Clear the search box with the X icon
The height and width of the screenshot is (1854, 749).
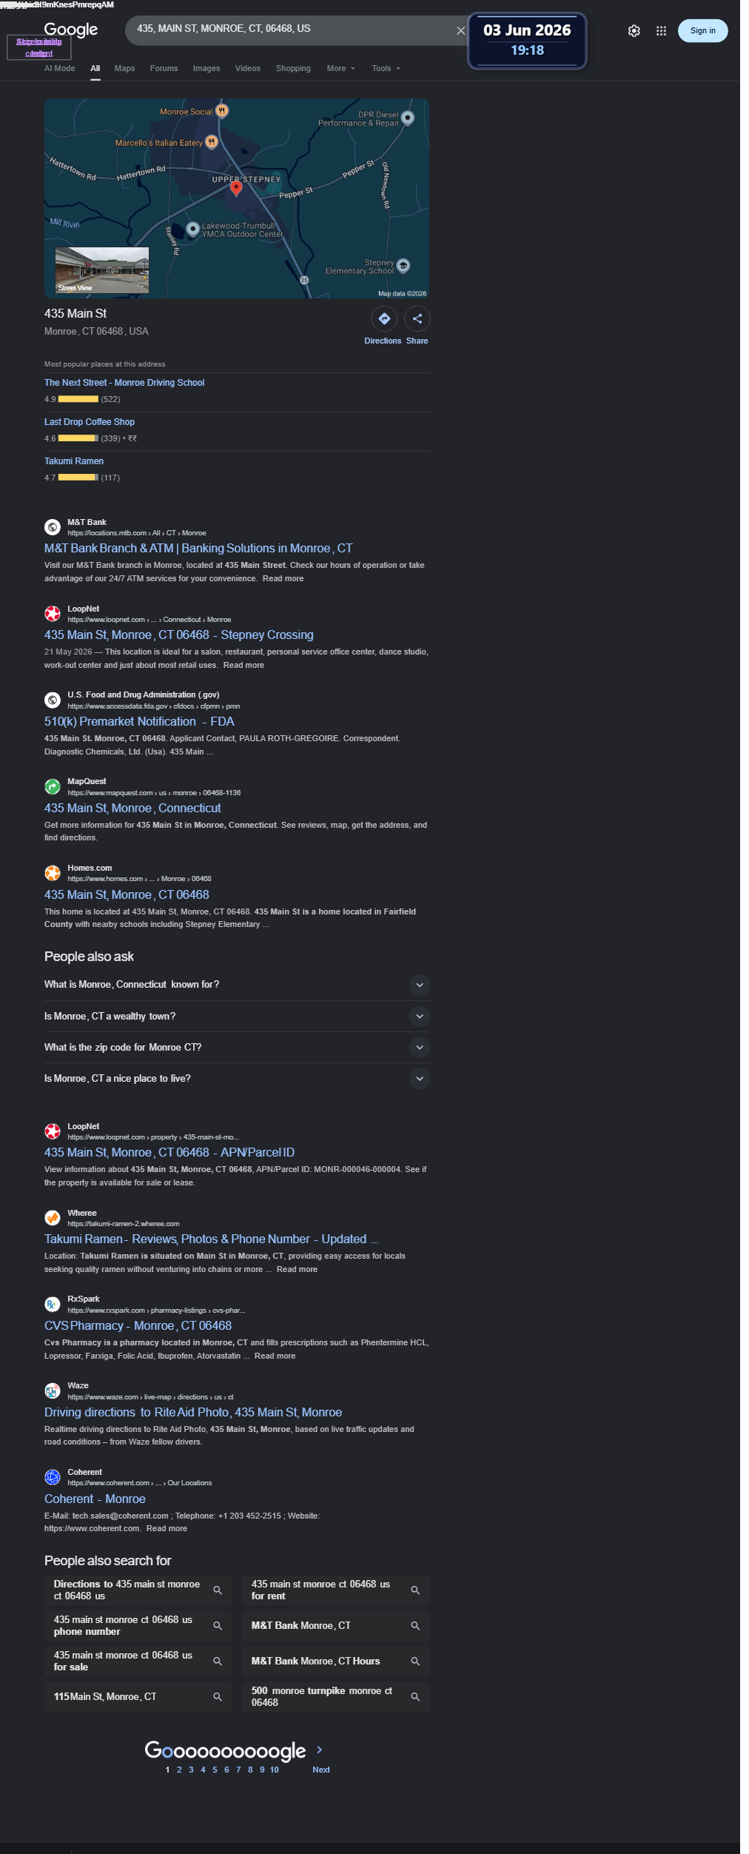460,30
